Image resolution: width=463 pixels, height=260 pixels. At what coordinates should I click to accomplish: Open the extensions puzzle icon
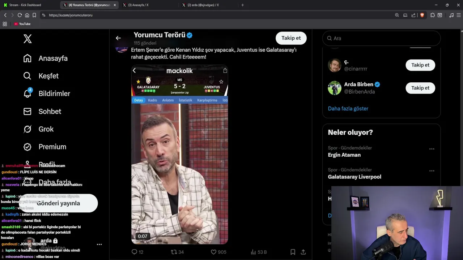[x=433, y=15]
